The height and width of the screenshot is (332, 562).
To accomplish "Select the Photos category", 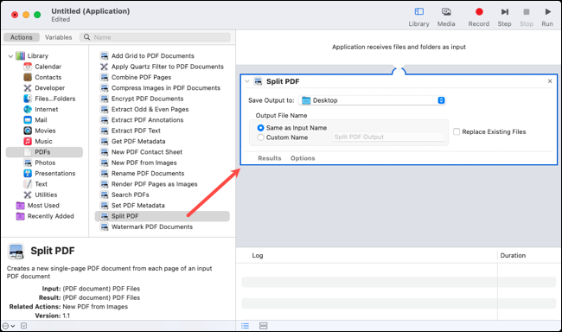I will click(45, 163).
